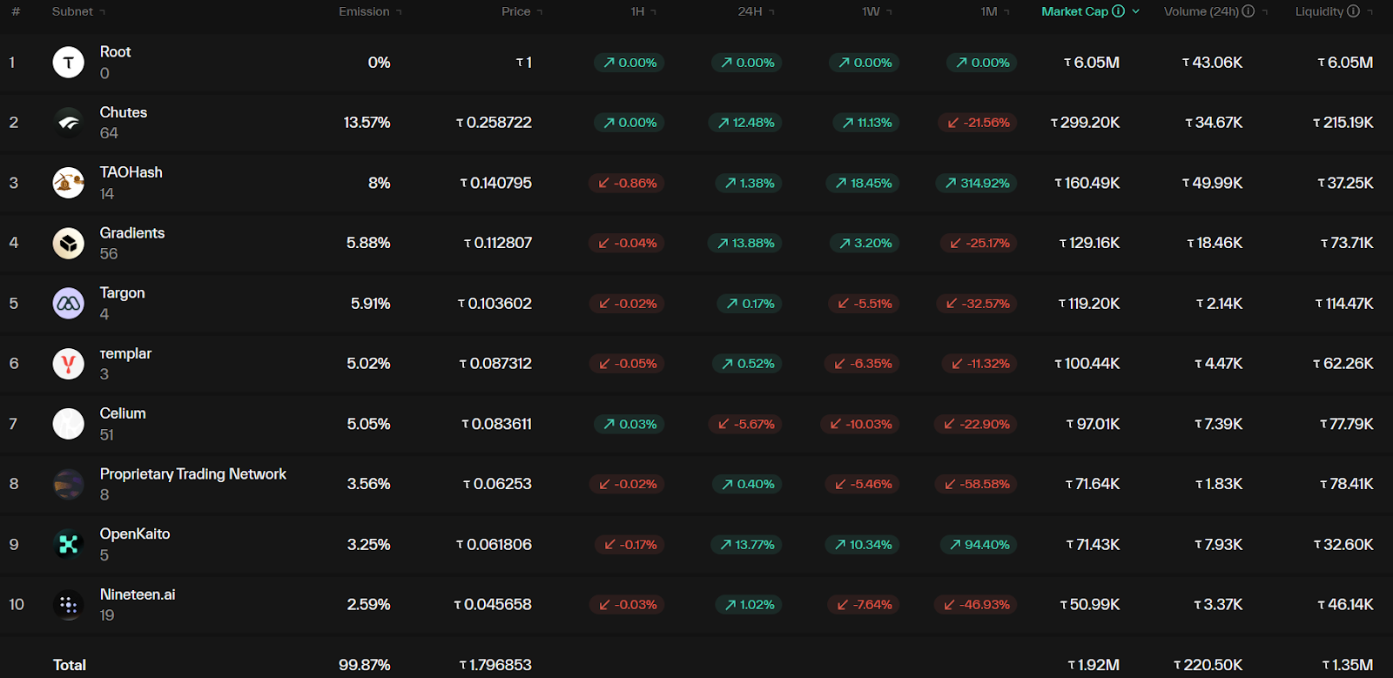Click the Gradients subnet logo
Viewport: 1393px width, 678px height.
click(x=69, y=243)
